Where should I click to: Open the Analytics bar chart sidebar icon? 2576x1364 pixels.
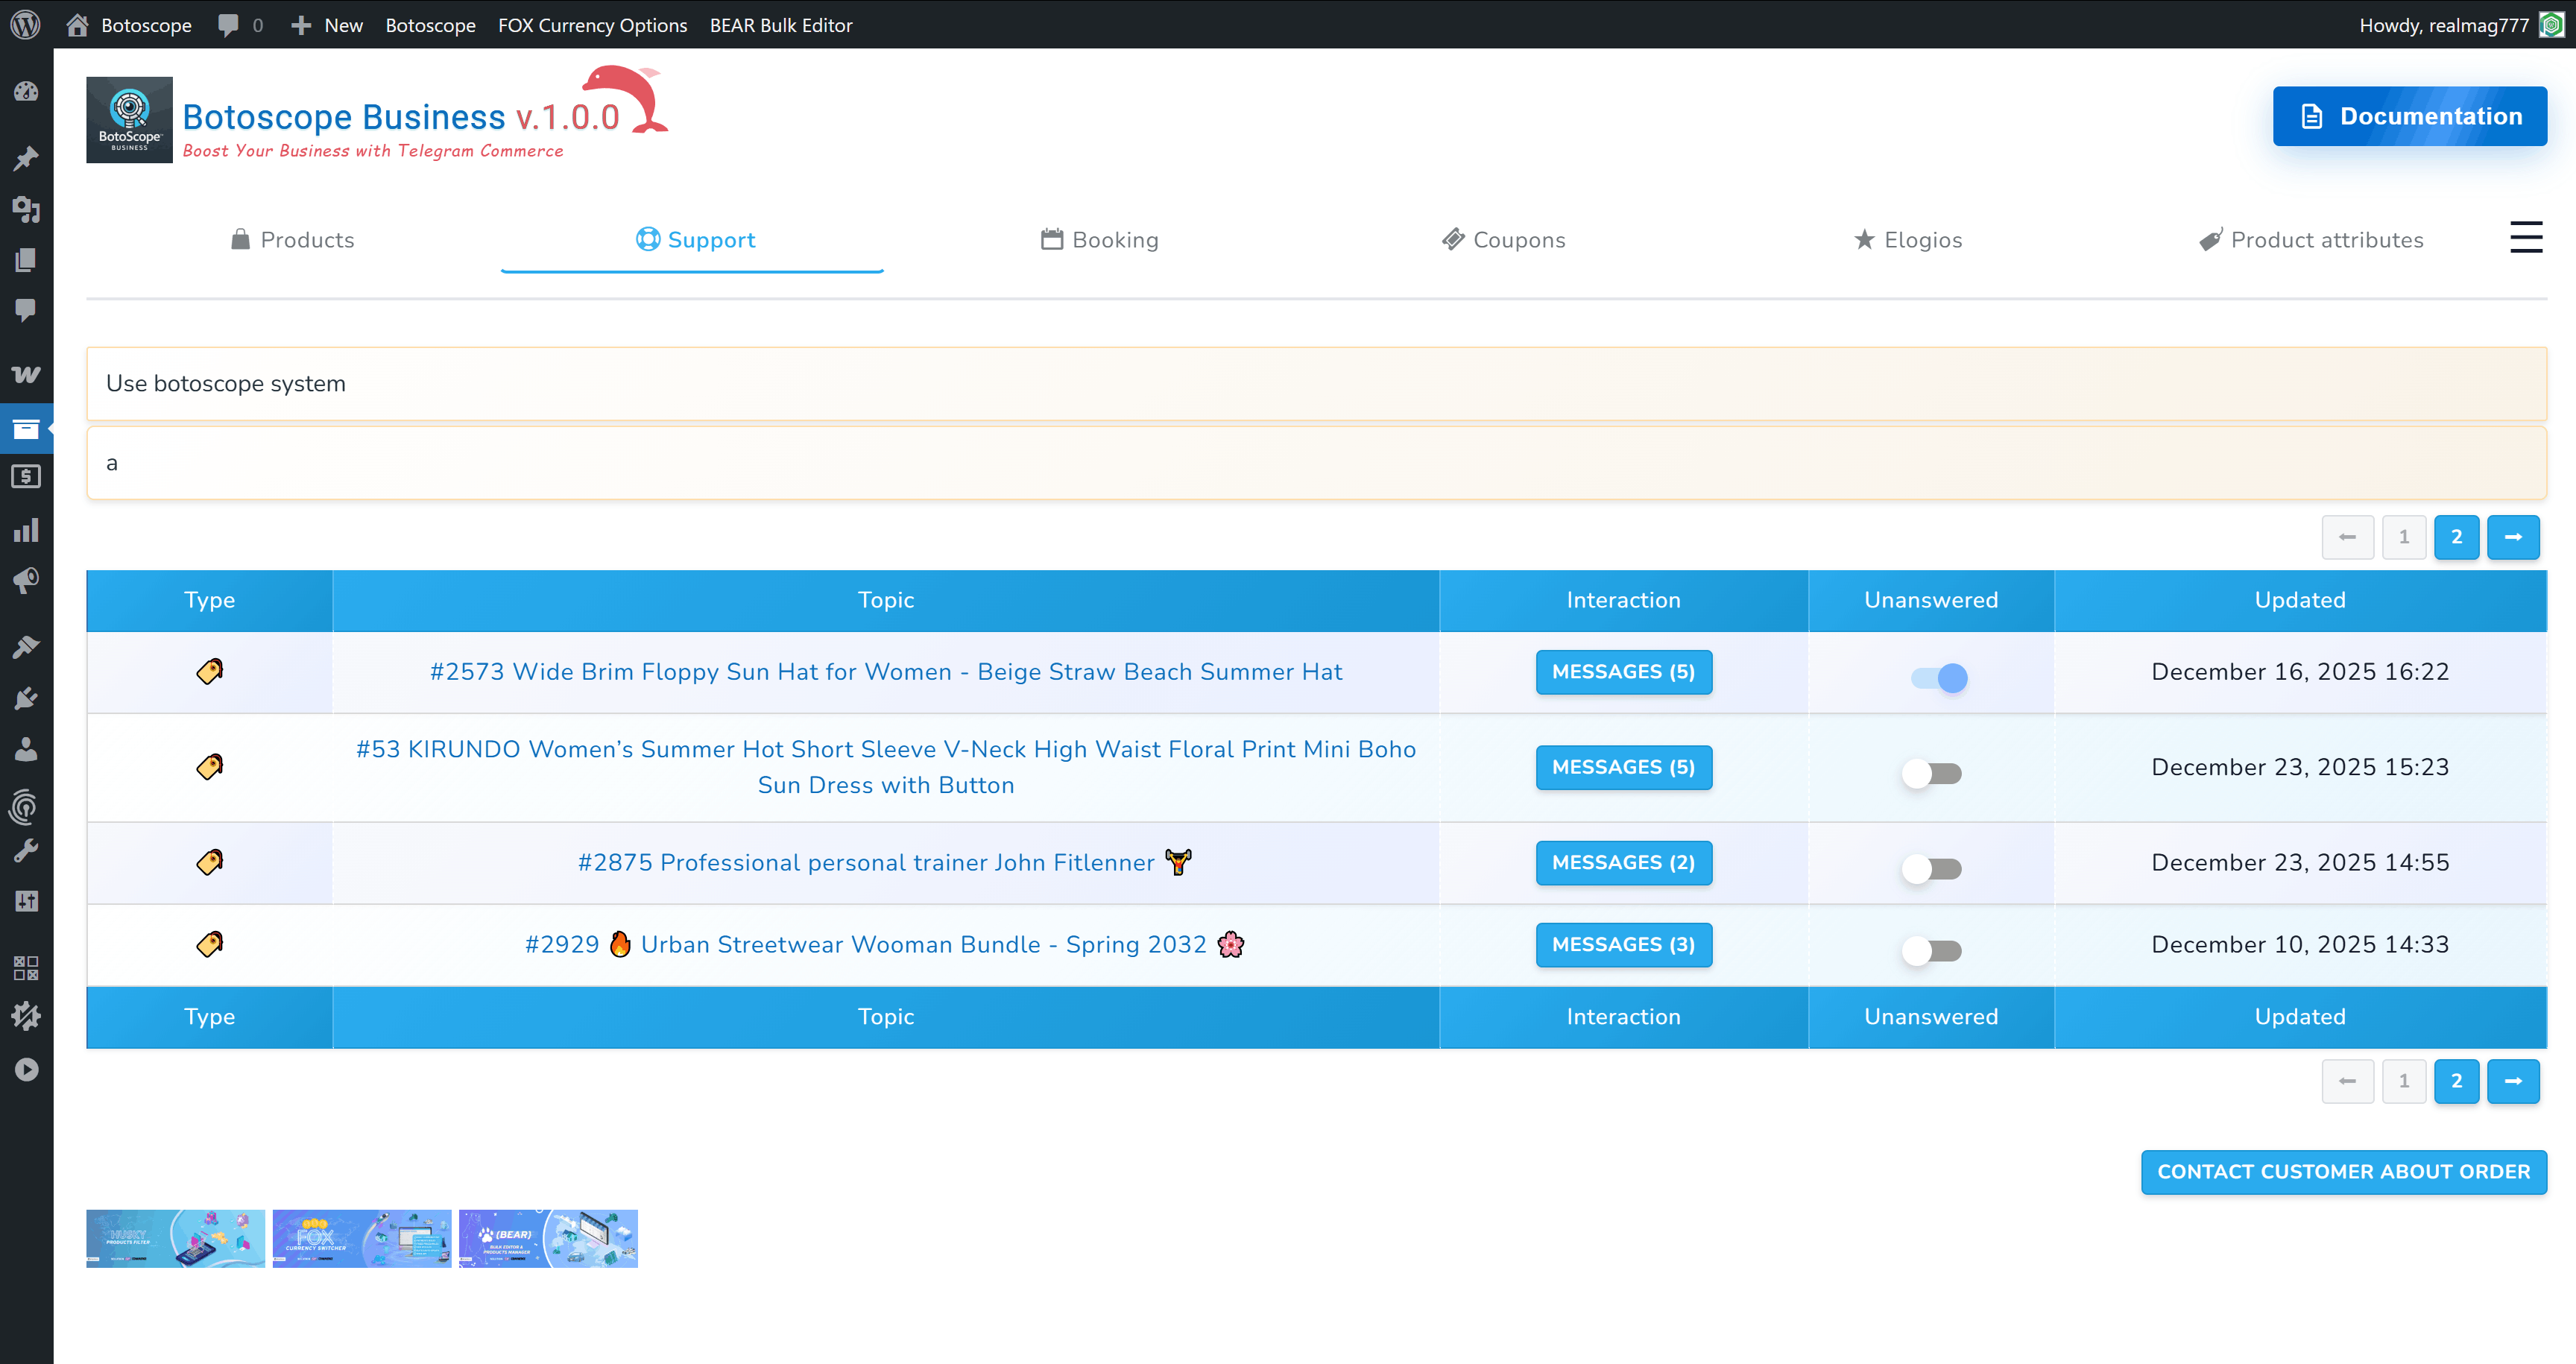coord(27,530)
